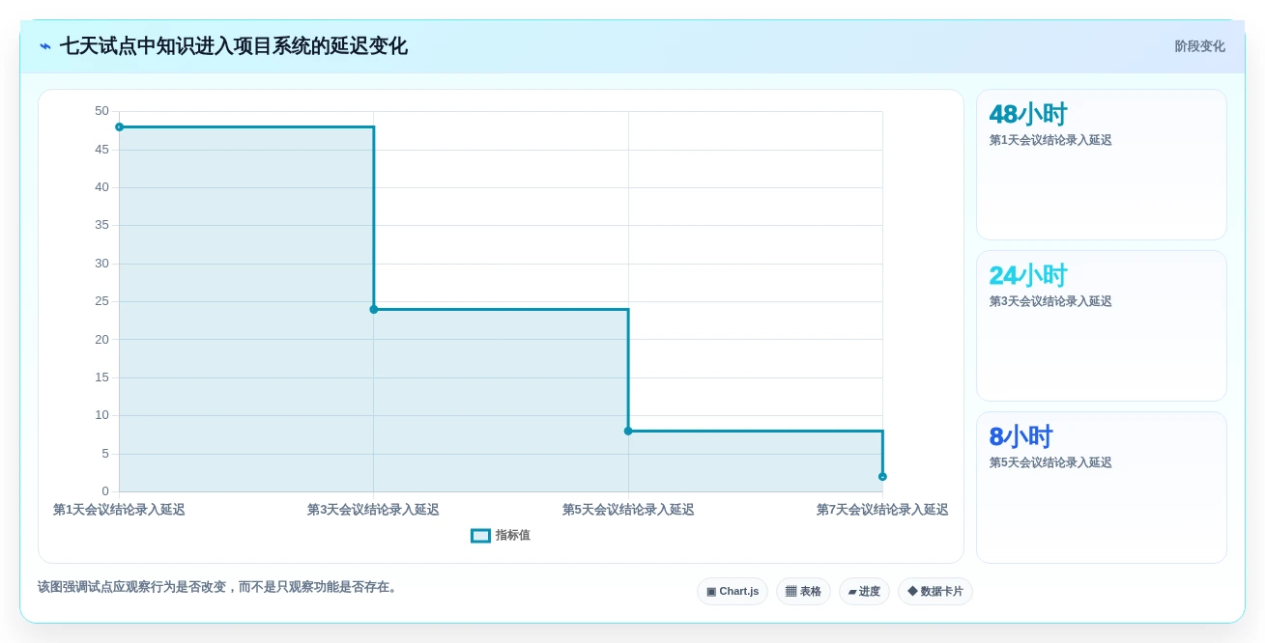Screen dimensions: 1265x643
Task: Click the chart title 七天试点中知识进入项目系统的延迟变化
Action: (234, 46)
